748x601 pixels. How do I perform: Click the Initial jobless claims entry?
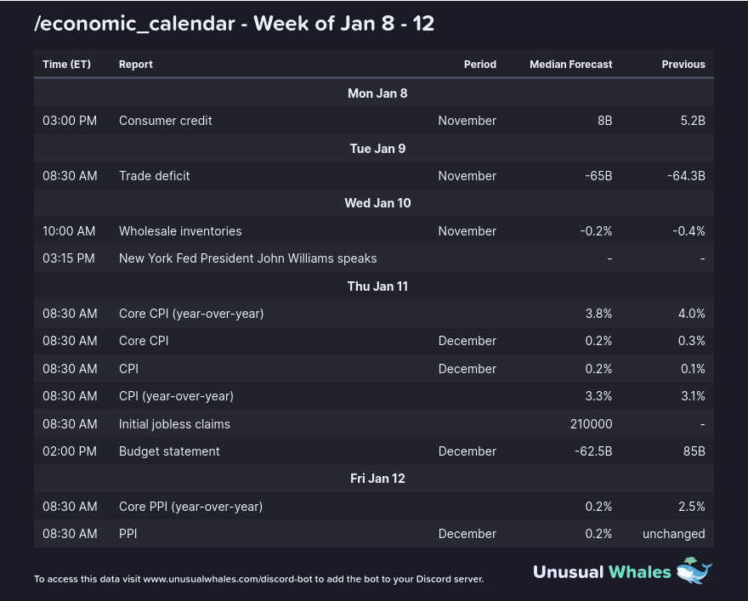click(x=174, y=424)
